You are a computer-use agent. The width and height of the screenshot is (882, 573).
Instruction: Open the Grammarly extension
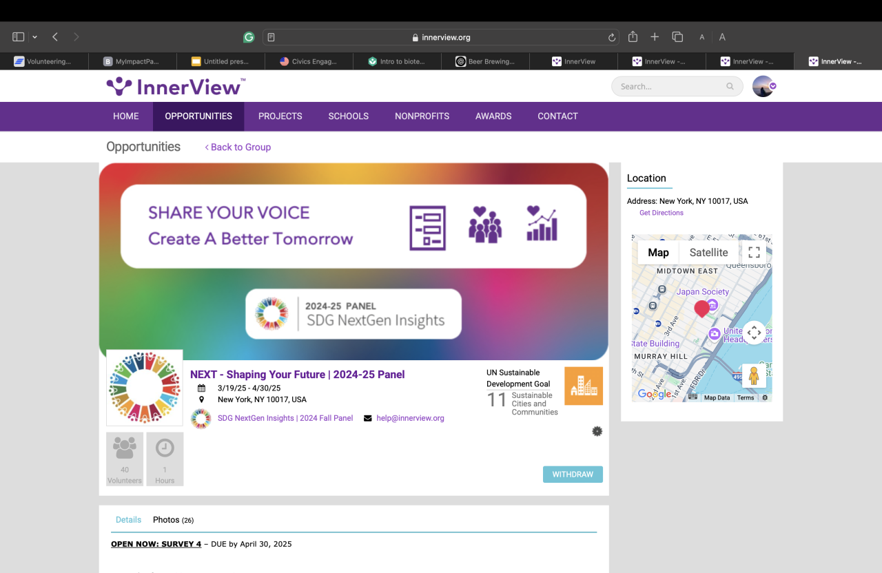pyautogui.click(x=249, y=37)
